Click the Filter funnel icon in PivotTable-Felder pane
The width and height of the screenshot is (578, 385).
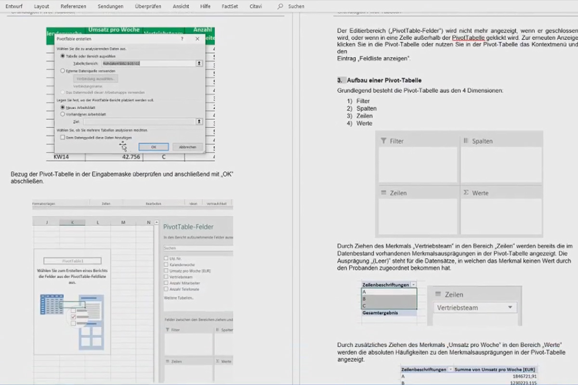(168, 330)
